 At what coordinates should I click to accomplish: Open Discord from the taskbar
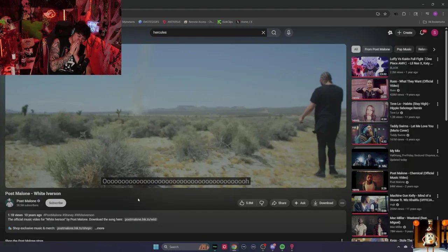point(273,247)
